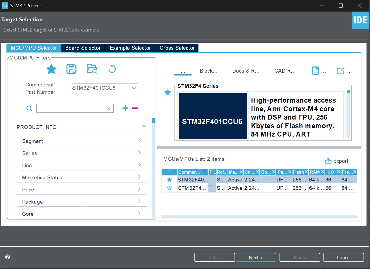Switch to the Example Selector tab
Screen dimensions: 370x269
coord(130,48)
